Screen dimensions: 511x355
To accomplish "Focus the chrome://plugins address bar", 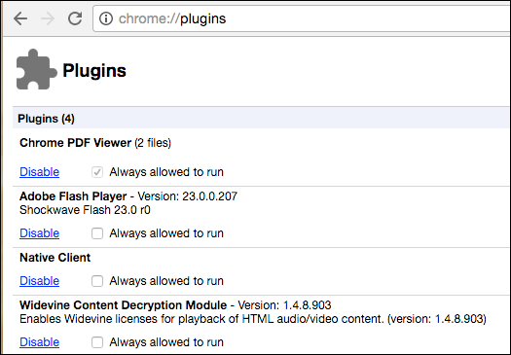I will coord(302,18).
